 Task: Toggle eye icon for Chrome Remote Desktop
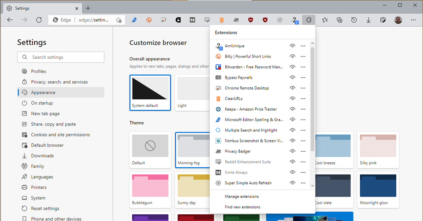pyautogui.click(x=293, y=88)
